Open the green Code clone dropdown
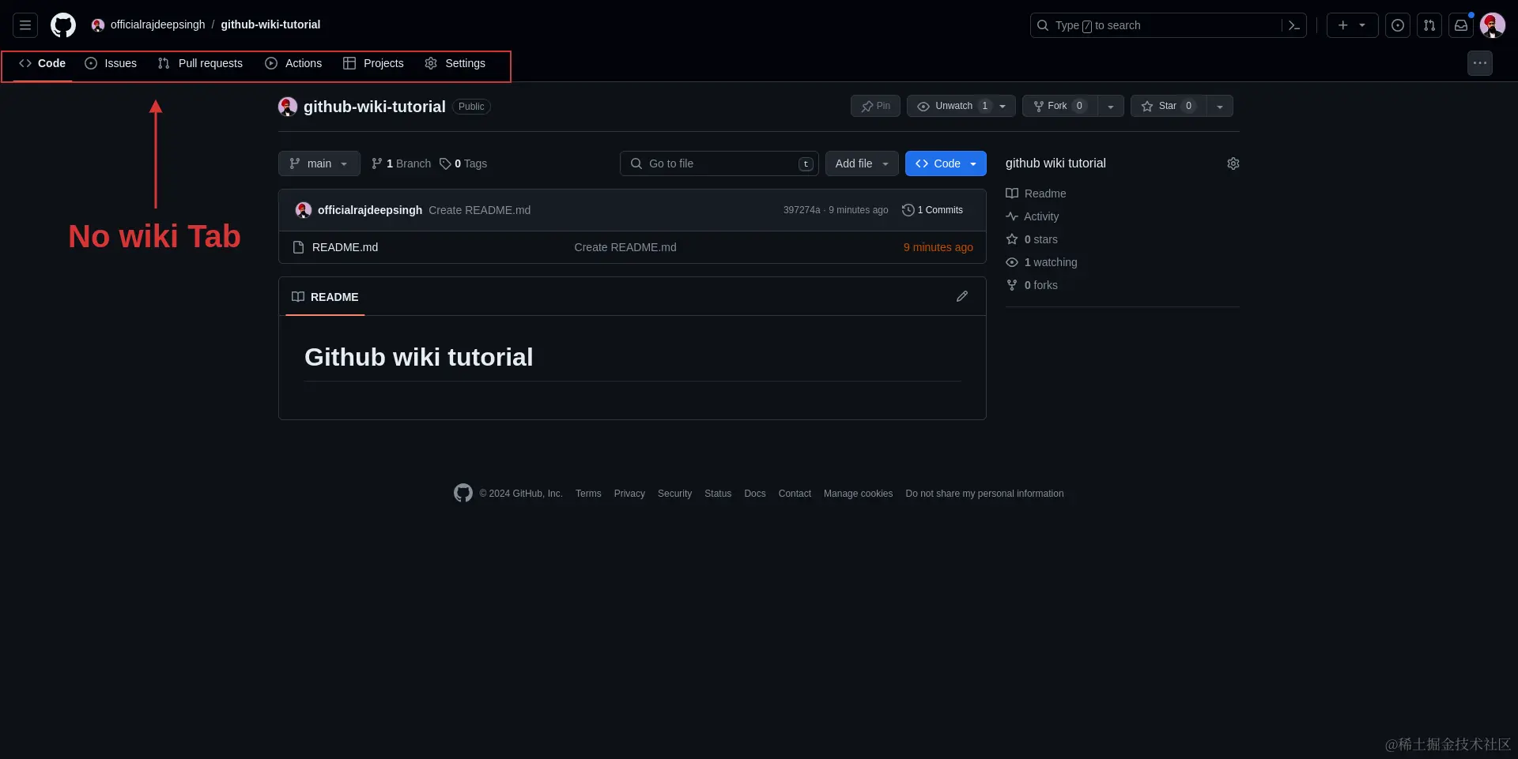The width and height of the screenshot is (1518, 759). (946, 163)
